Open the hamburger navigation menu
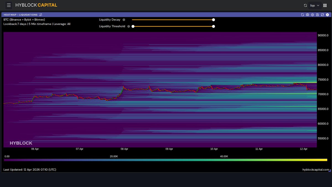 9,5
